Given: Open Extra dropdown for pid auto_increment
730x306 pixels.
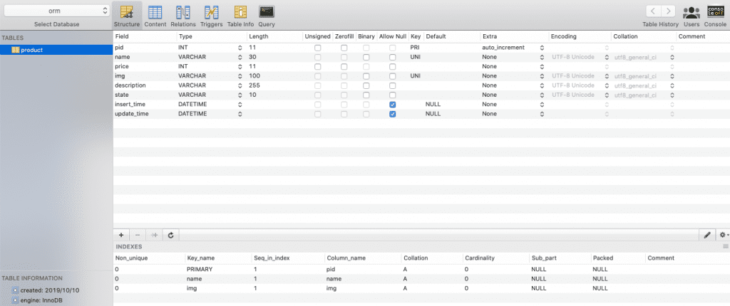Looking at the screenshot, I should pos(542,48).
